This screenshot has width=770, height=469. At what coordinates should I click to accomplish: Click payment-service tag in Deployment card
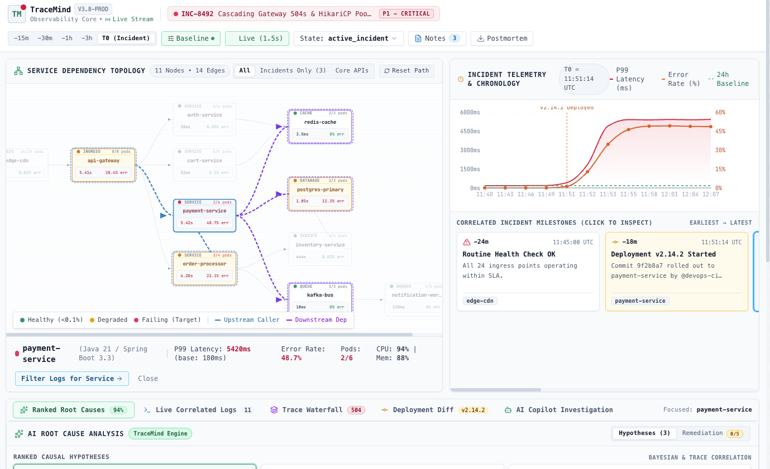pos(640,301)
